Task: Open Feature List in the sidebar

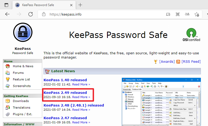Action: coord(21,79)
